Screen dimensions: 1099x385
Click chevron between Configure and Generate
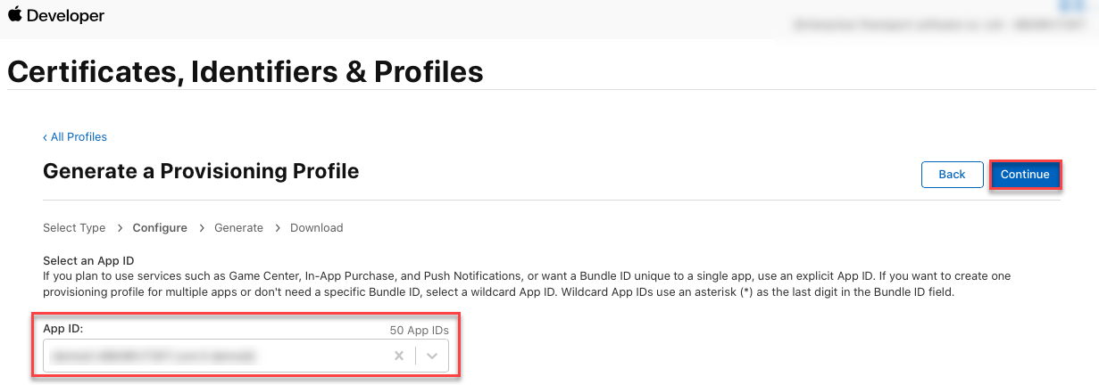[201, 228]
